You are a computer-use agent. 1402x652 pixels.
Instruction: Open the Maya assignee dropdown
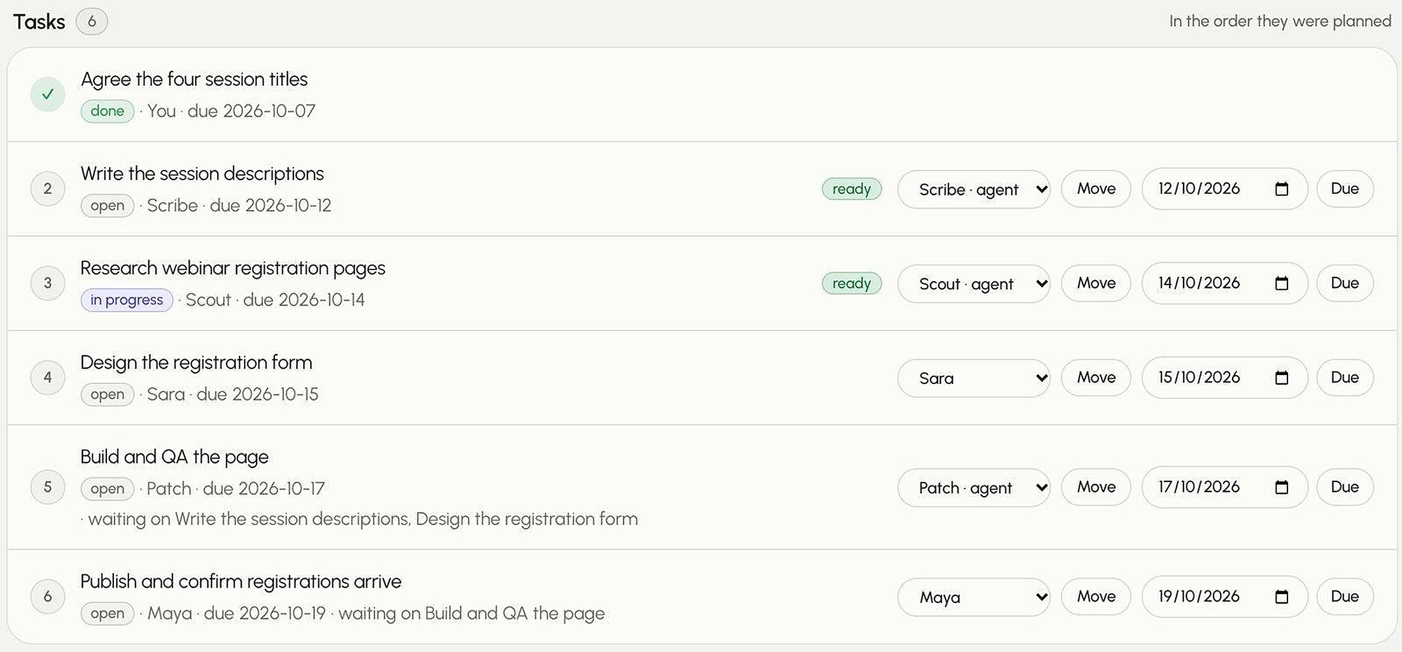click(x=974, y=596)
